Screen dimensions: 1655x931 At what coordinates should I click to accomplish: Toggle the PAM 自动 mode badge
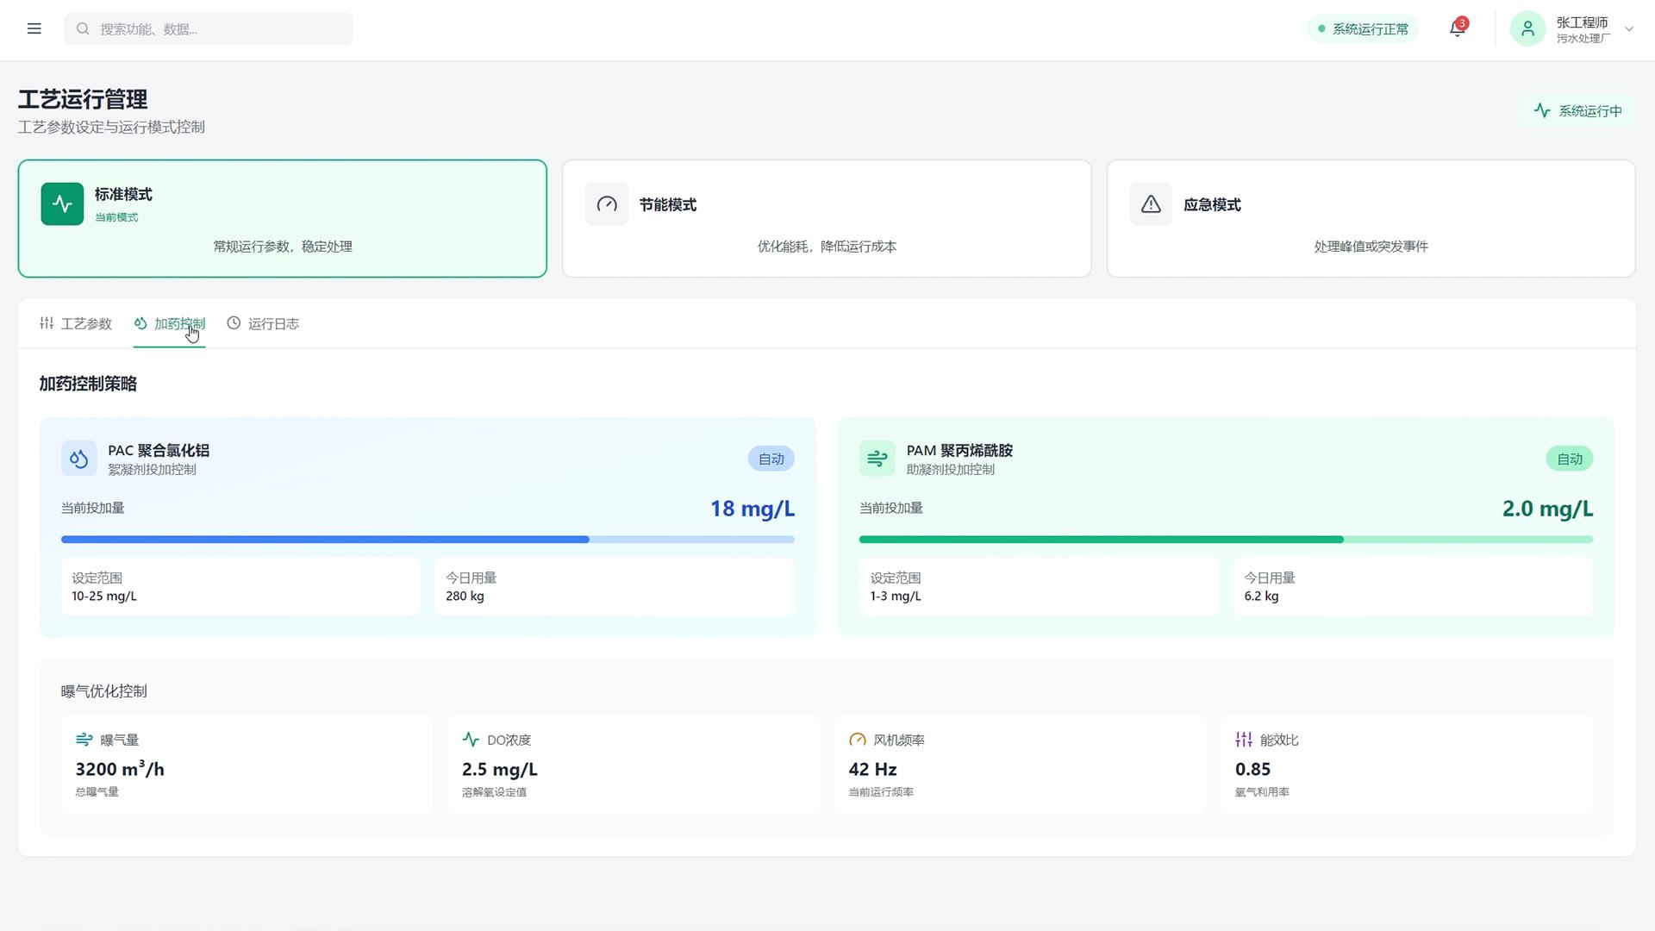[1570, 459]
